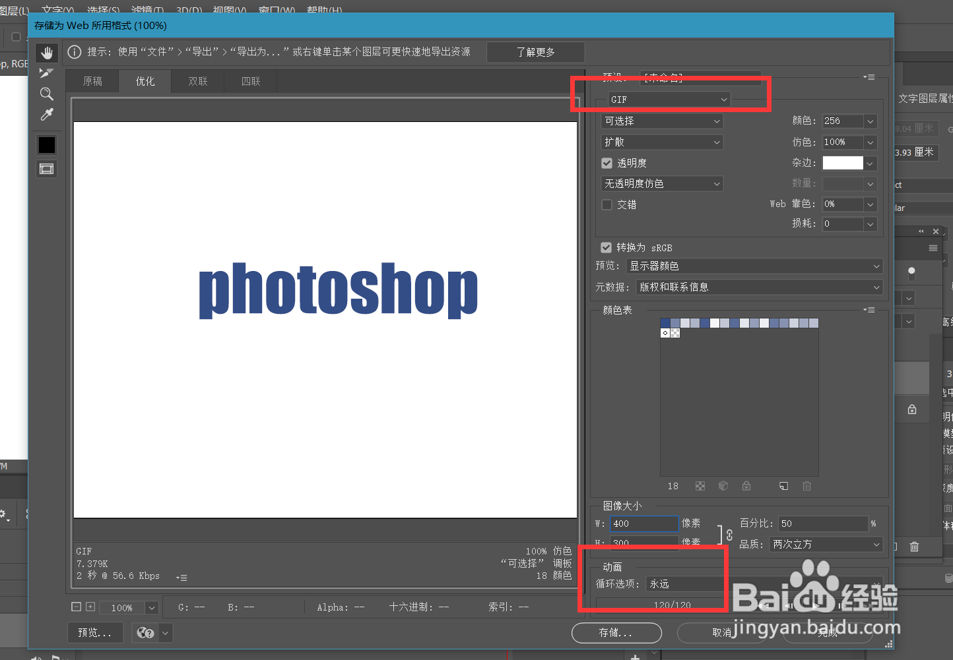
Task: Open the 仿色 100% dropdown arrow
Action: click(x=871, y=142)
